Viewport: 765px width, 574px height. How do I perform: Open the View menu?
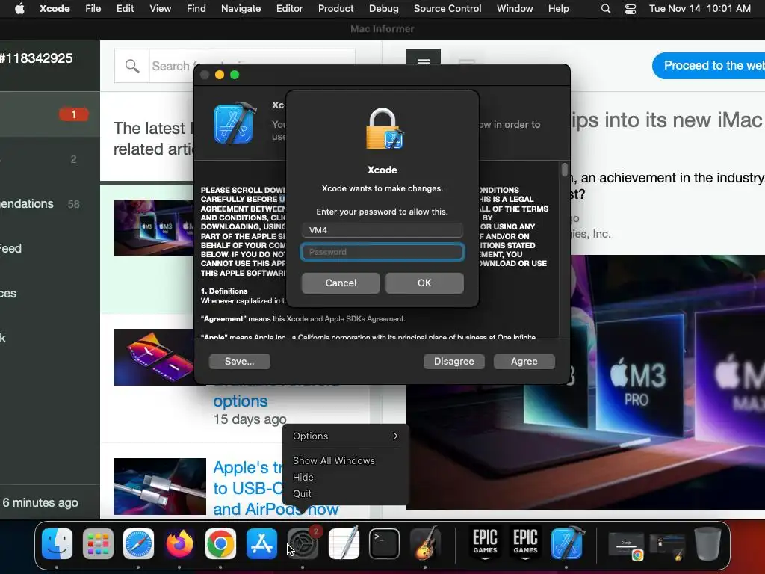click(x=160, y=8)
